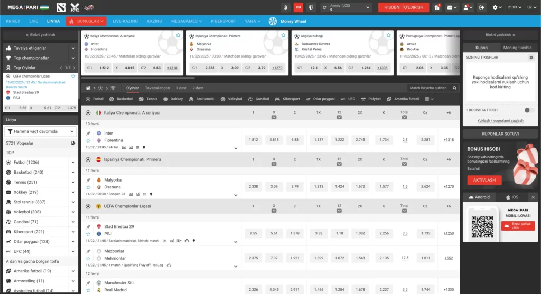Open the VIP cashback icon

point(298,7)
